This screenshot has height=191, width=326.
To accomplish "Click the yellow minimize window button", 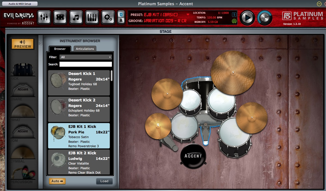I will coord(319,4).
